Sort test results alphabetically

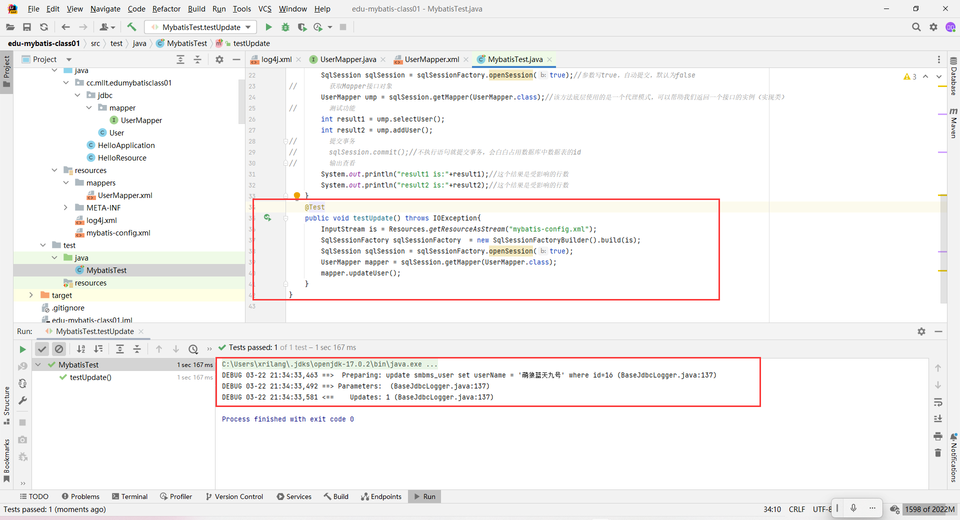click(81, 349)
